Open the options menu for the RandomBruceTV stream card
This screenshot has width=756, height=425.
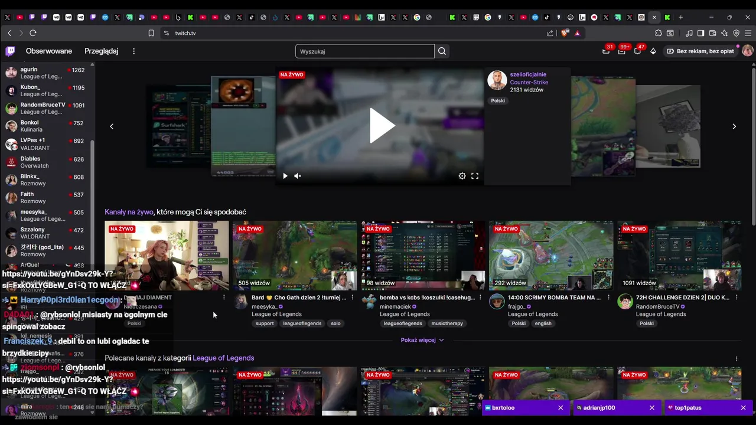pos(737,297)
